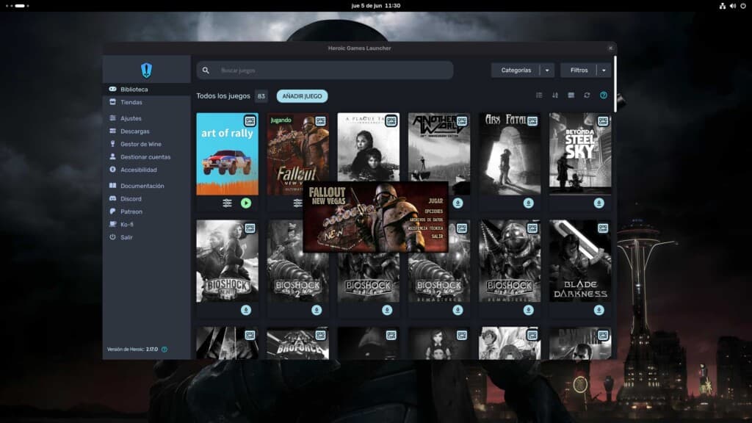Open the clock and calendar in top bar
The height and width of the screenshot is (423, 752).
click(375, 6)
